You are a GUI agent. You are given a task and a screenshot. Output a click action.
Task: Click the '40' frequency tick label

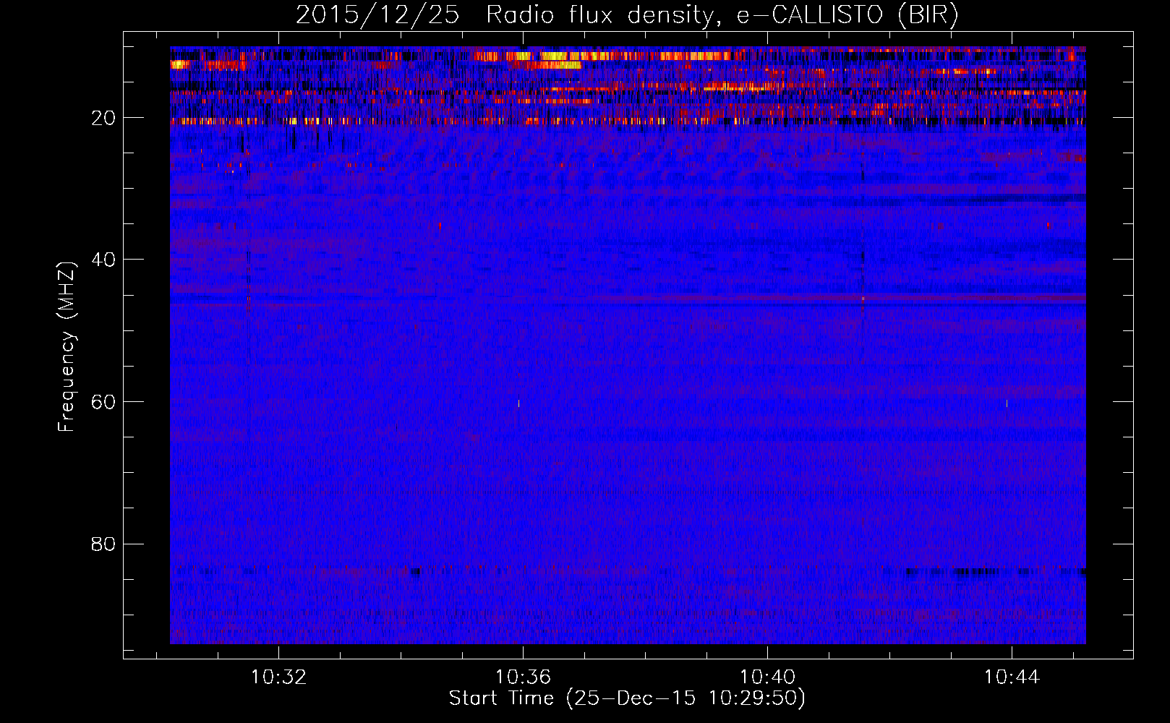(x=104, y=260)
